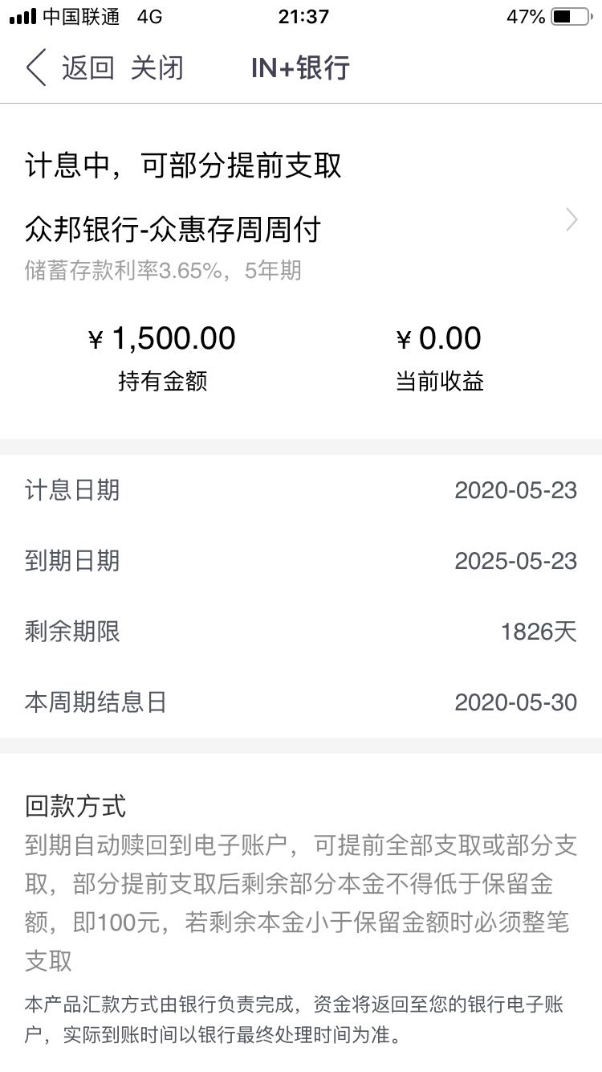
Task: Tap the 当前收益 label
Action: [439, 381]
